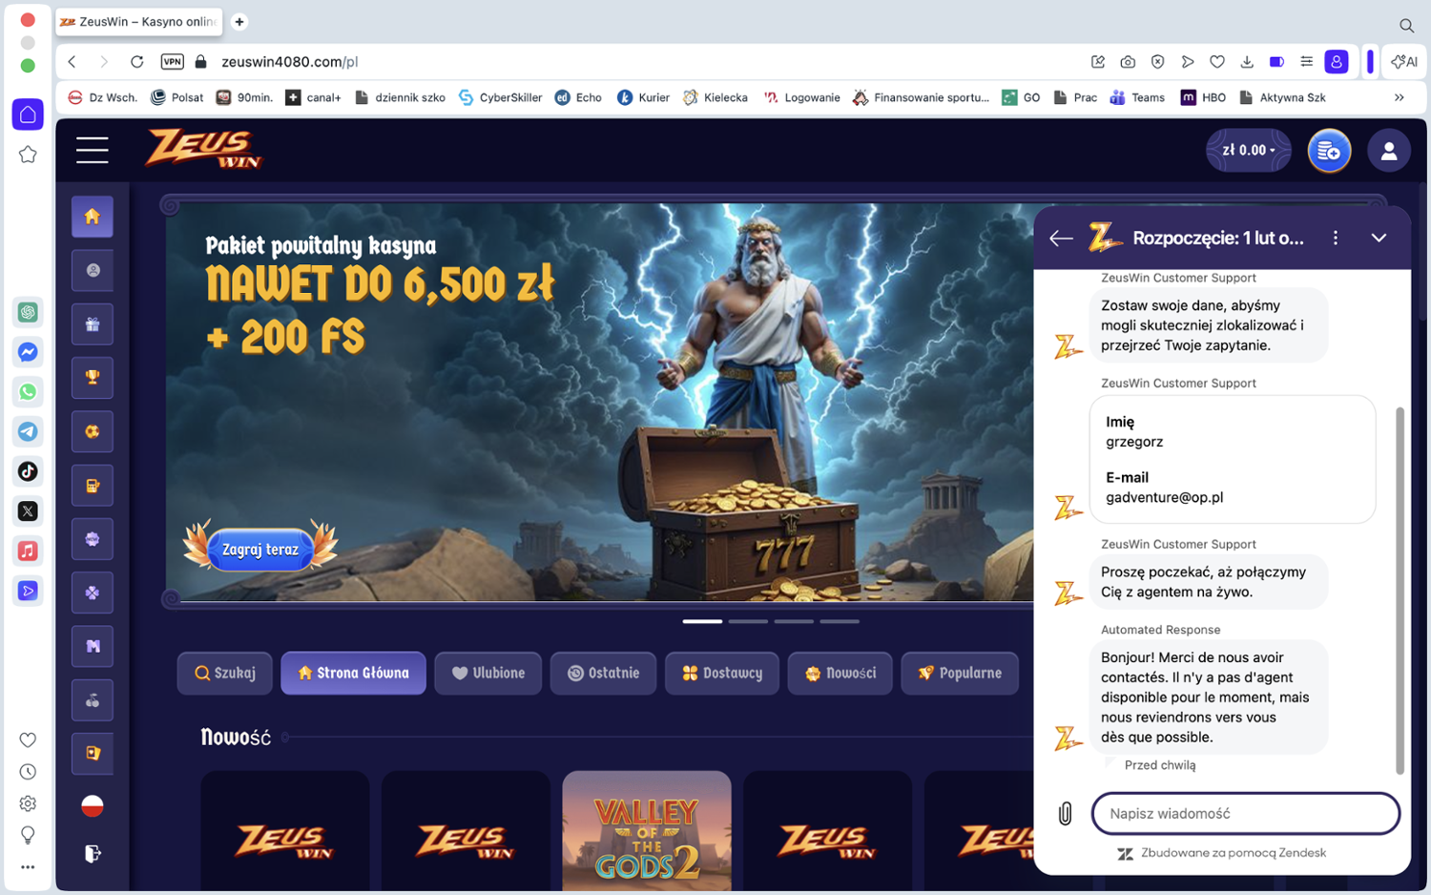This screenshot has height=895, width=1431.
Task: Open the chat three-dot options menu
Action: coord(1336,238)
